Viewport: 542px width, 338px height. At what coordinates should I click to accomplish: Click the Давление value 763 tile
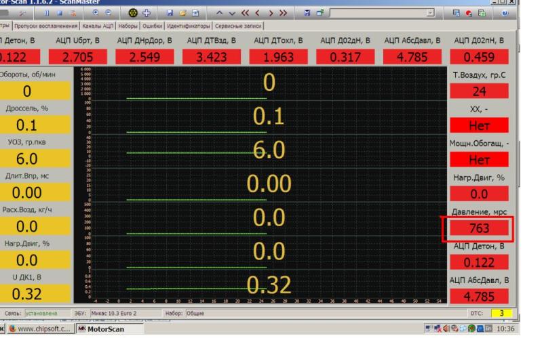pos(479,229)
